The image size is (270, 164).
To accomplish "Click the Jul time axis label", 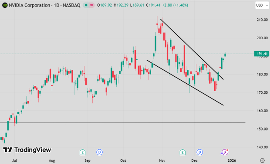I will (14, 161).
